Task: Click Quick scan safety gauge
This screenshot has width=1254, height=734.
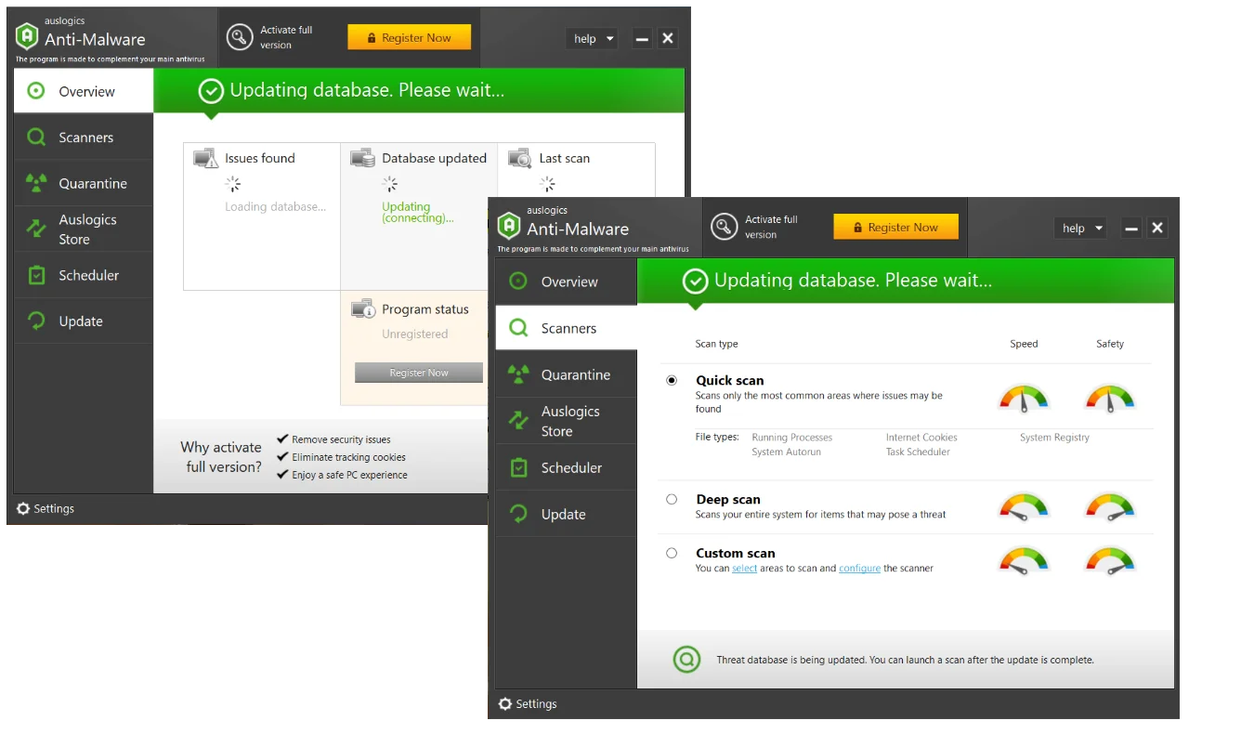Action: [1110, 400]
